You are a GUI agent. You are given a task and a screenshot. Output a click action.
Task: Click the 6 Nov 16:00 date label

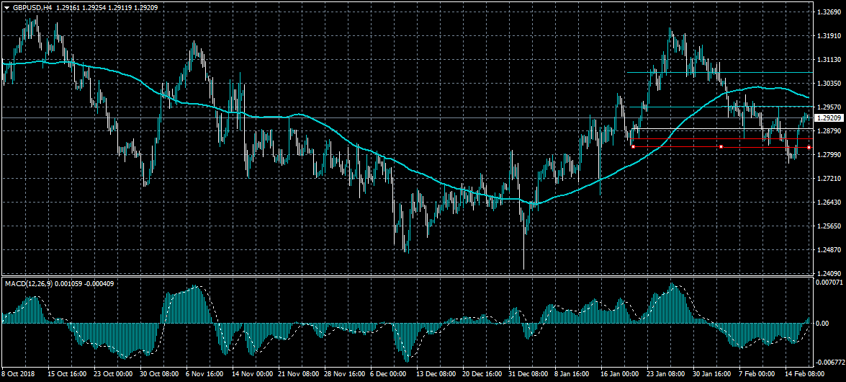(205, 375)
